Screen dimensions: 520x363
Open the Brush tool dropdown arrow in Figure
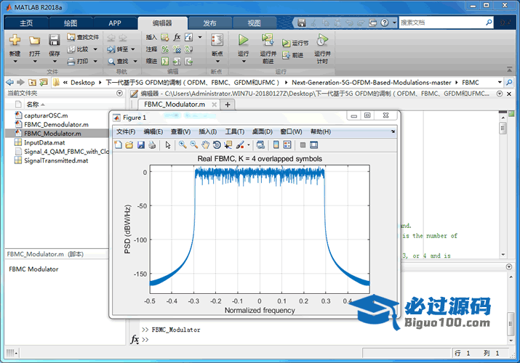(x=247, y=145)
